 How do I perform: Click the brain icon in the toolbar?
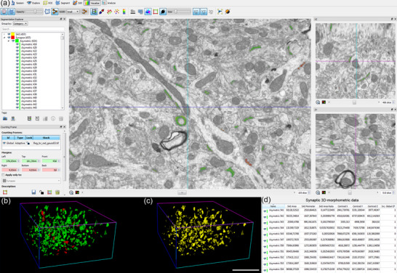(x=4, y=12)
